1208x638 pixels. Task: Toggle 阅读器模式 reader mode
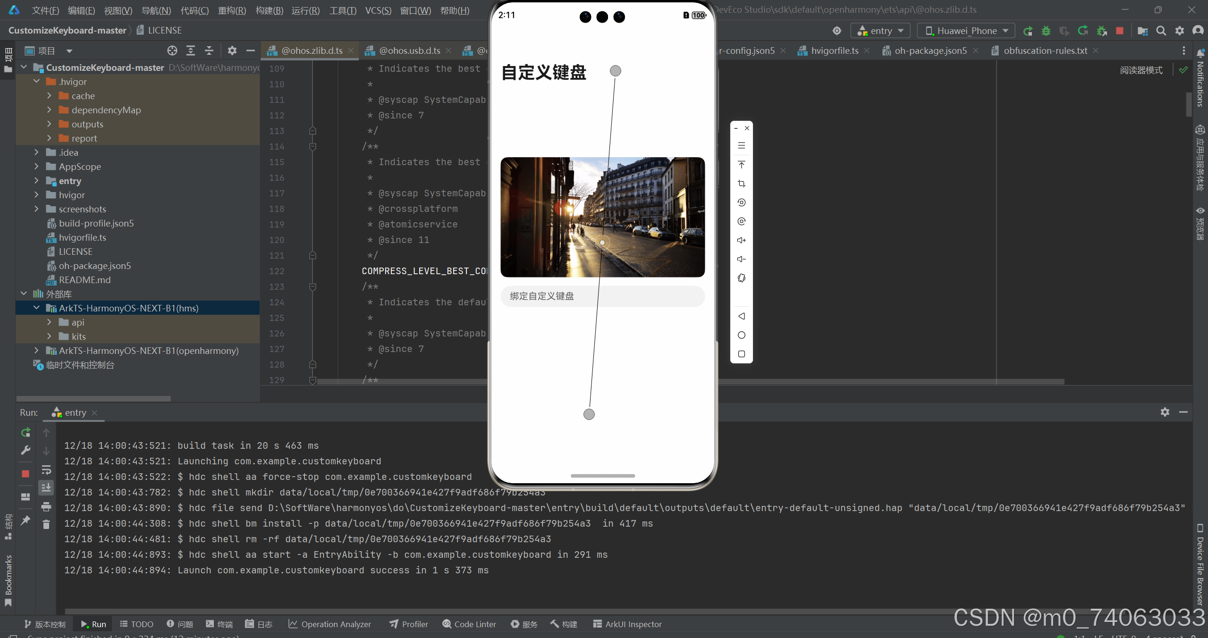coord(1140,70)
